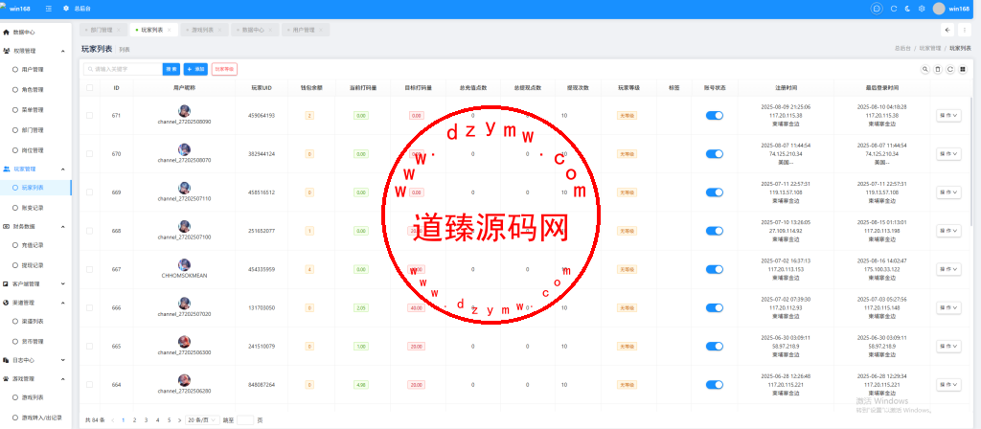Click avatar of player CHHOMSOKMEAN
Screen dimensions: 981x429
tap(184, 264)
